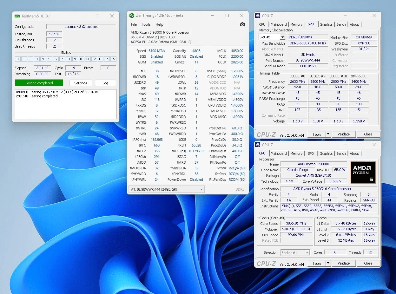Open the Slot #1 memory slot dropdown
Screen dimensions: 396x294
[x=272, y=37]
